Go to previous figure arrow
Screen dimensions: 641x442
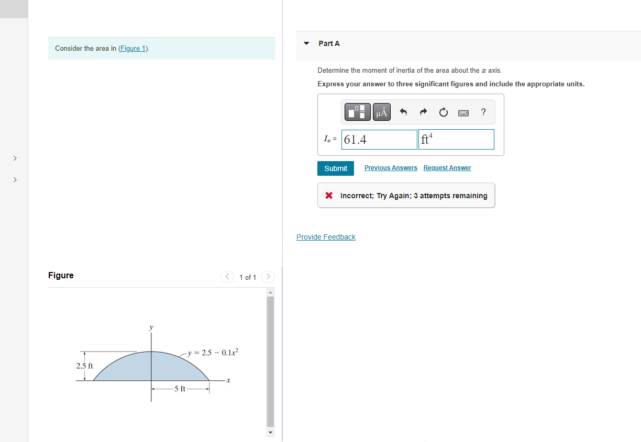click(x=227, y=277)
